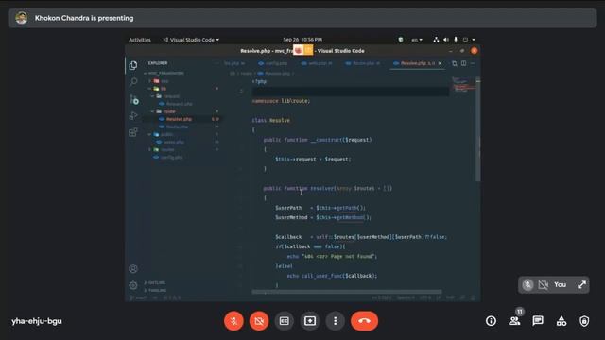The width and height of the screenshot is (605, 340).
Task: Open VS Code Run and Debug icon
Action: 133,115
